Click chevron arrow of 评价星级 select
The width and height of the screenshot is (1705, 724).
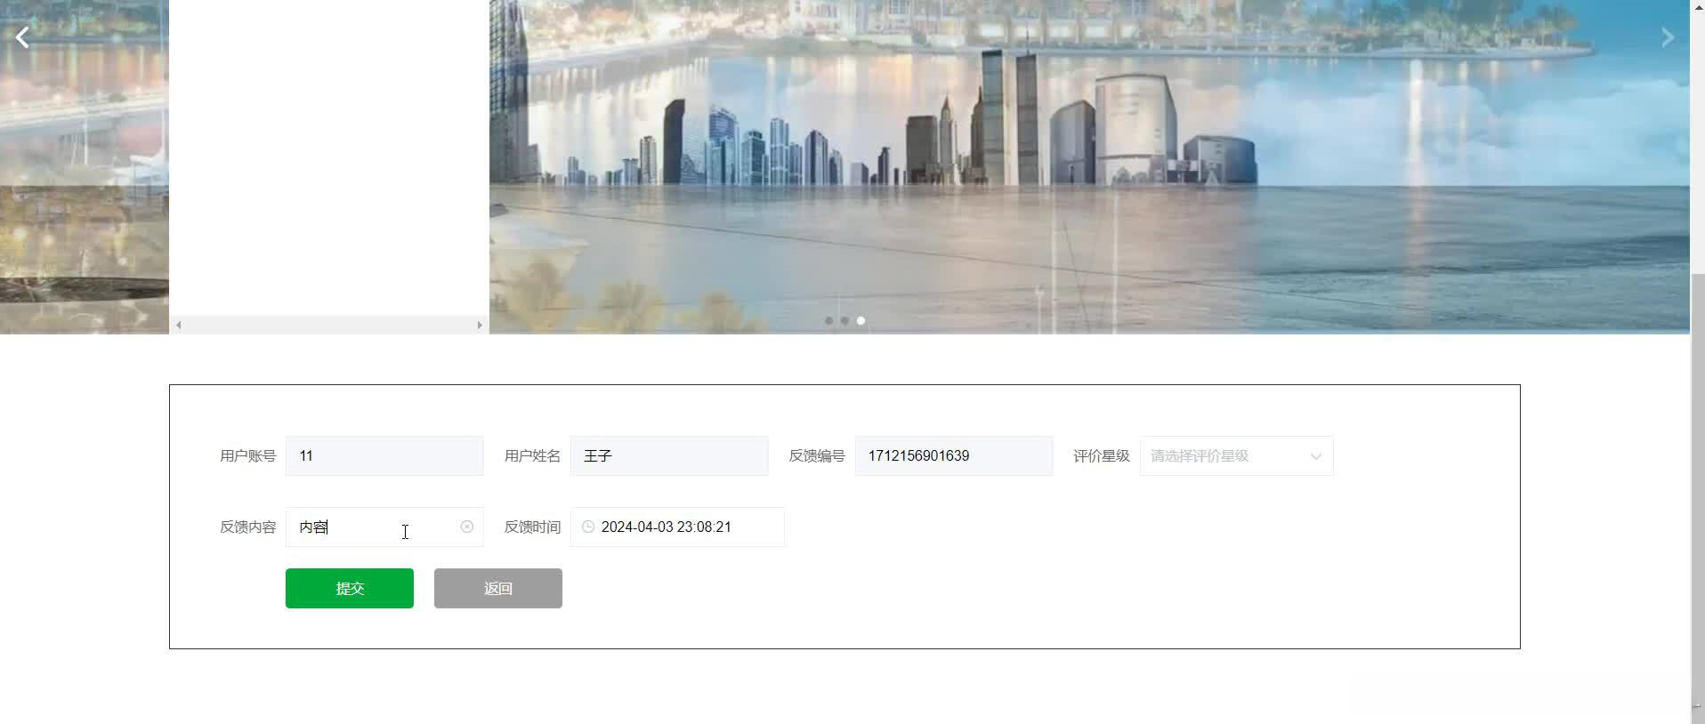click(x=1315, y=456)
